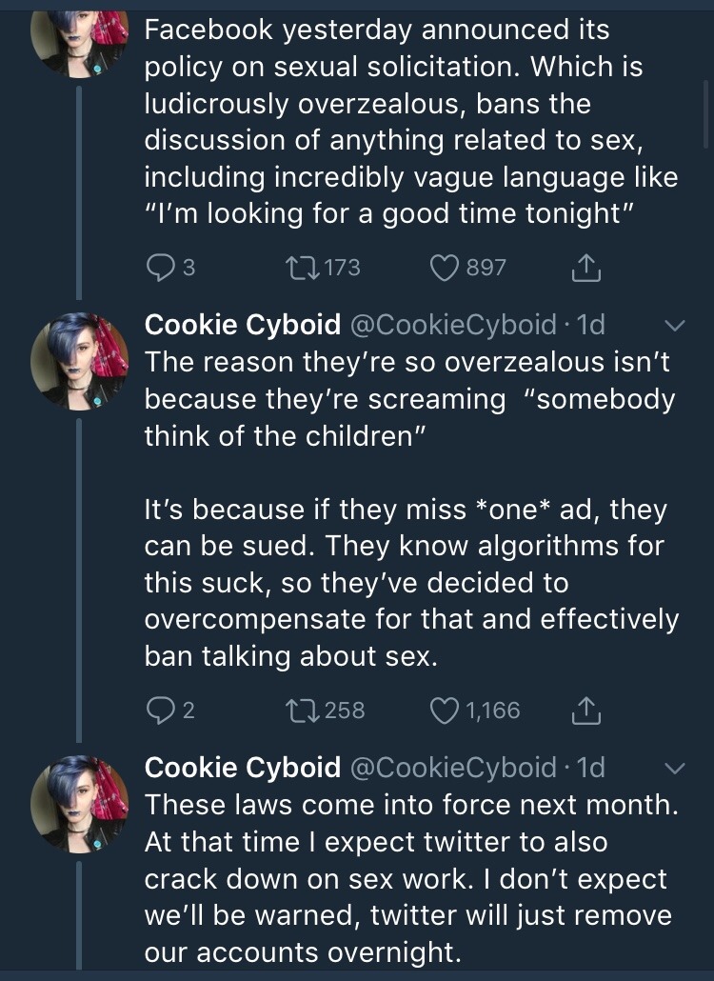View the avatar beside the 'These laws' tweet
The image size is (714, 981).
point(80,803)
